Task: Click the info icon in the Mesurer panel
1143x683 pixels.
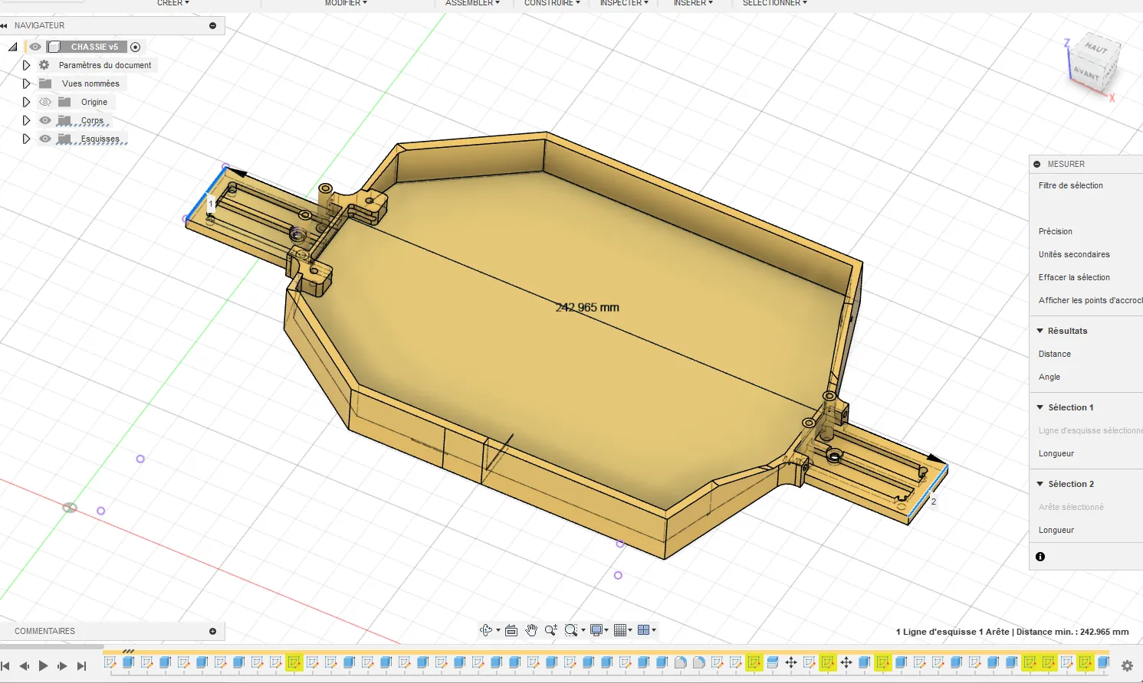Action: 1040,557
